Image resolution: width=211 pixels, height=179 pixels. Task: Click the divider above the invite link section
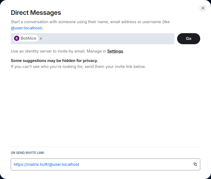105,147
